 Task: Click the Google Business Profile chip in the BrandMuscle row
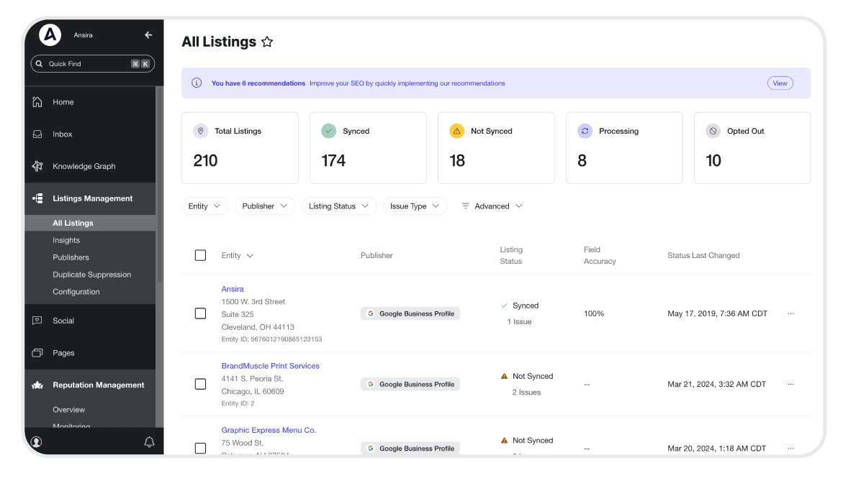[x=410, y=385]
